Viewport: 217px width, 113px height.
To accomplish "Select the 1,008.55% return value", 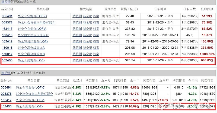I will click(207, 54).
